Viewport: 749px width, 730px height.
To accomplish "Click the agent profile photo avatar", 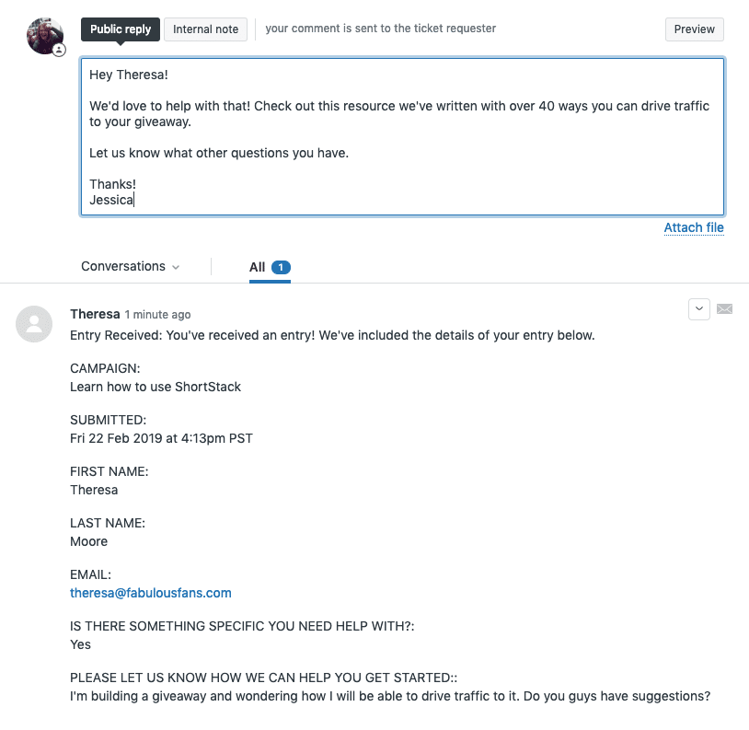I will [x=43, y=35].
